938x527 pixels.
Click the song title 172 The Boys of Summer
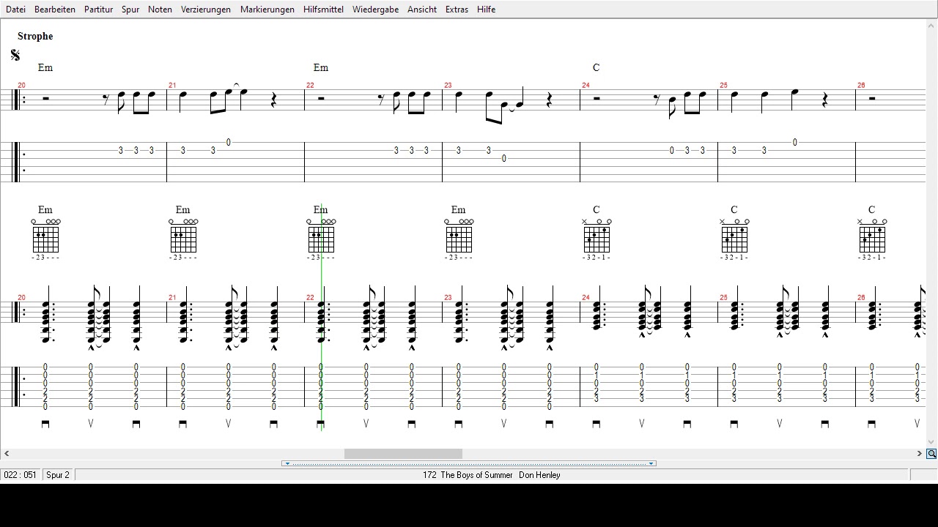468,475
